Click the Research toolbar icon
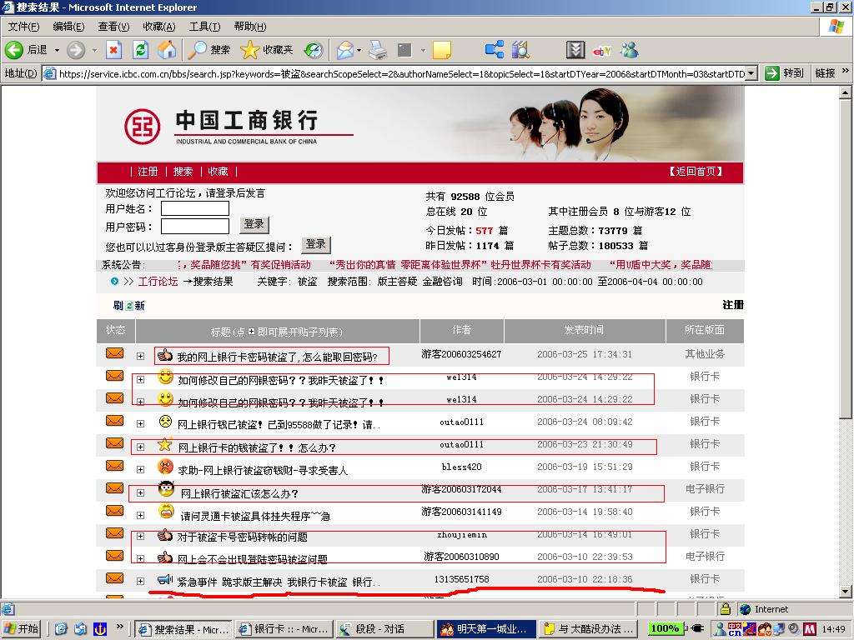The image size is (854, 640). point(520,50)
